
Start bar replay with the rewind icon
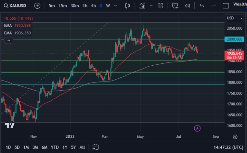187,6
